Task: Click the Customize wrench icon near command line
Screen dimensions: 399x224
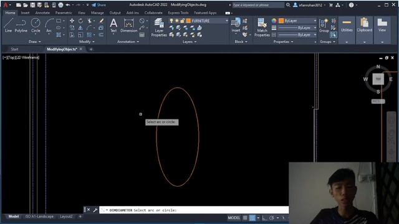Action: click(95, 210)
